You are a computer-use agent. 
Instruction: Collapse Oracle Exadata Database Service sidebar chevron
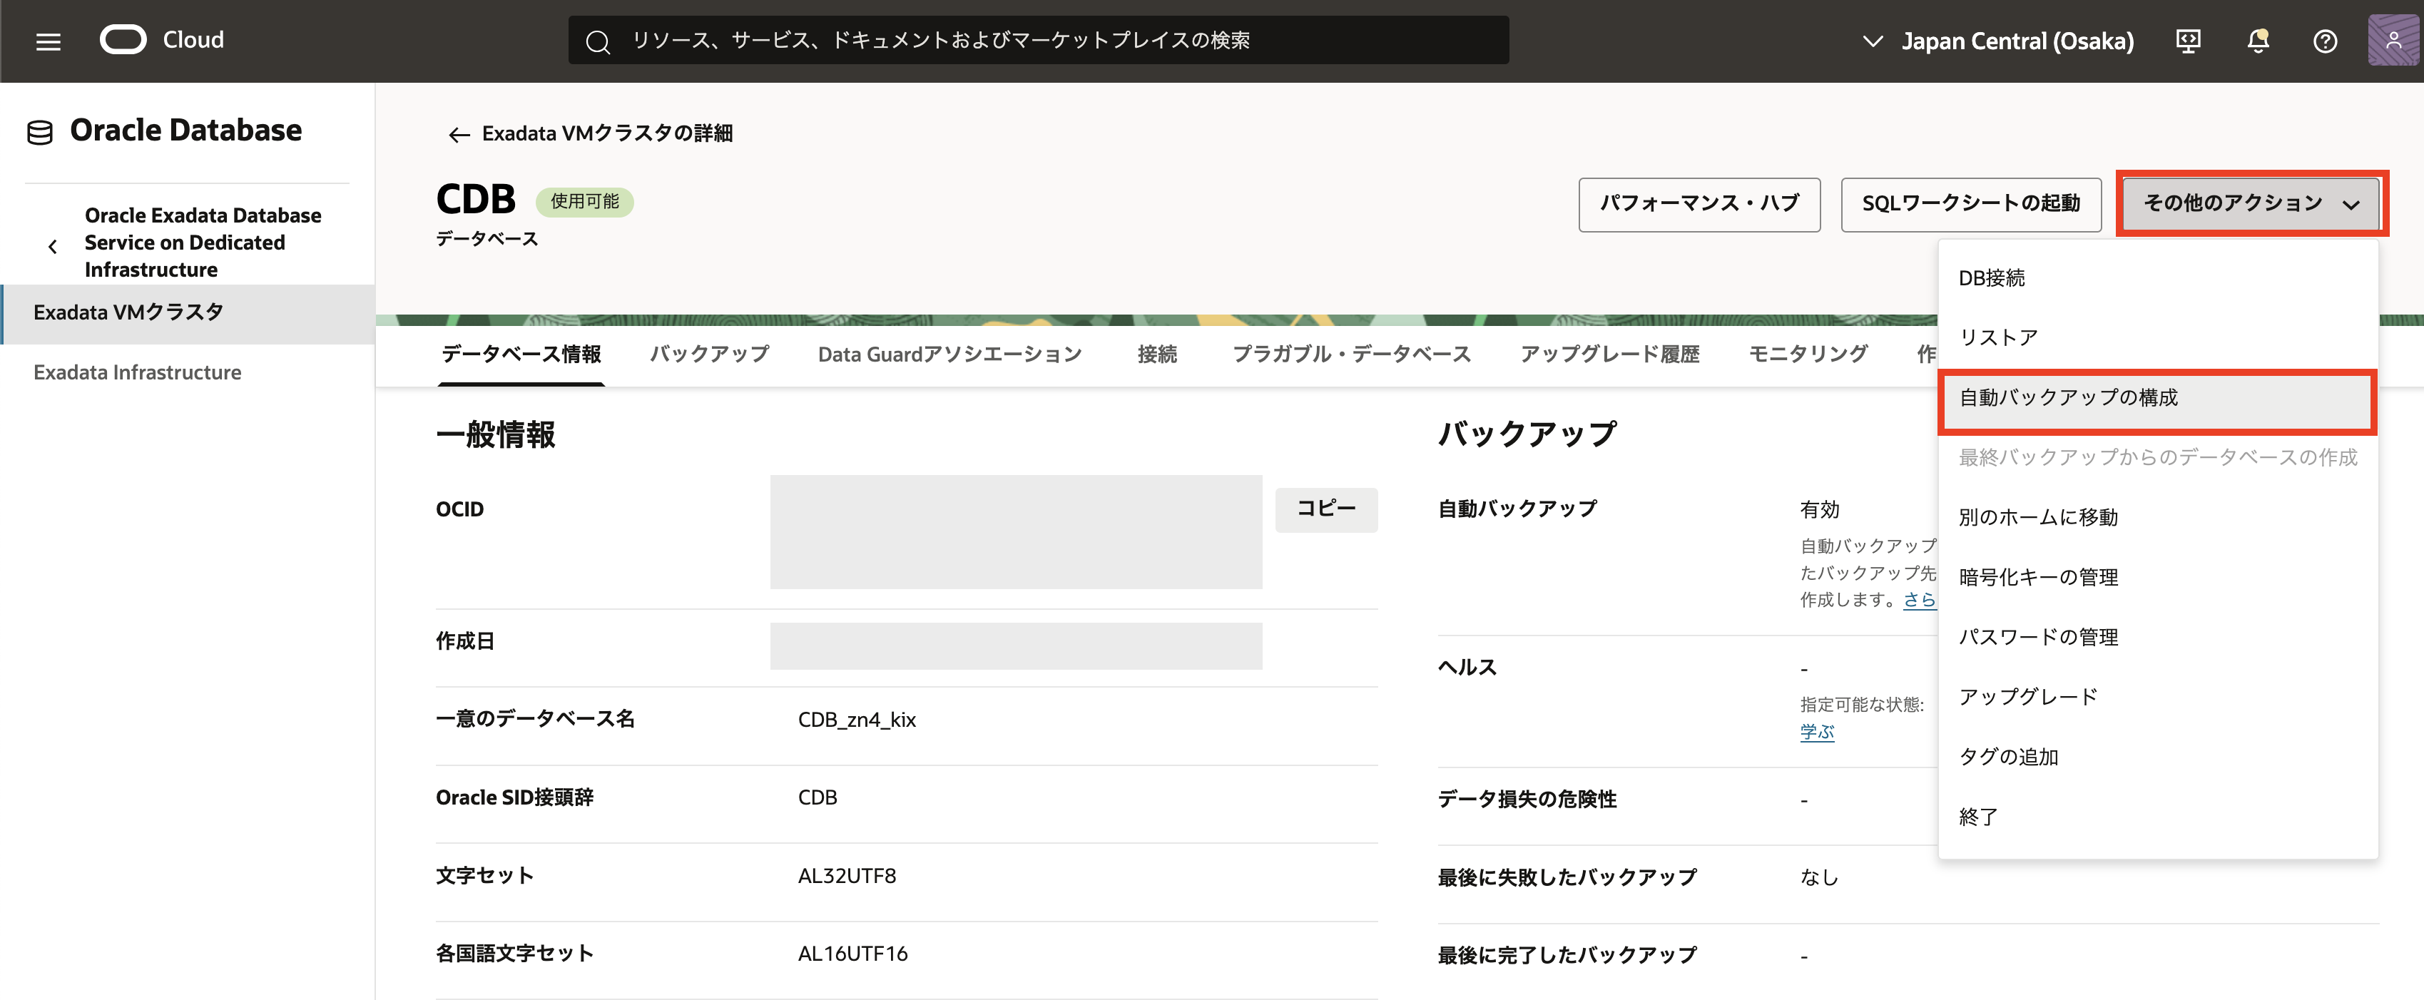[53, 247]
